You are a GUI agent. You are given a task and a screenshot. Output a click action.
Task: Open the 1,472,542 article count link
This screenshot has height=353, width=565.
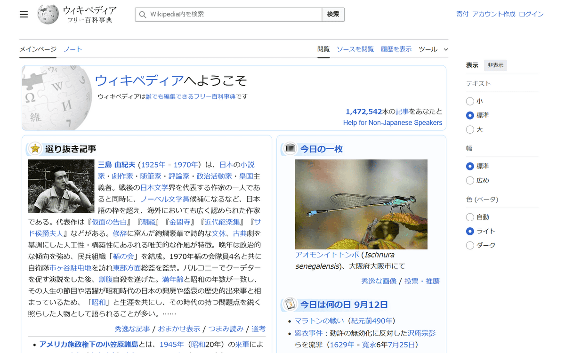tap(363, 112)
